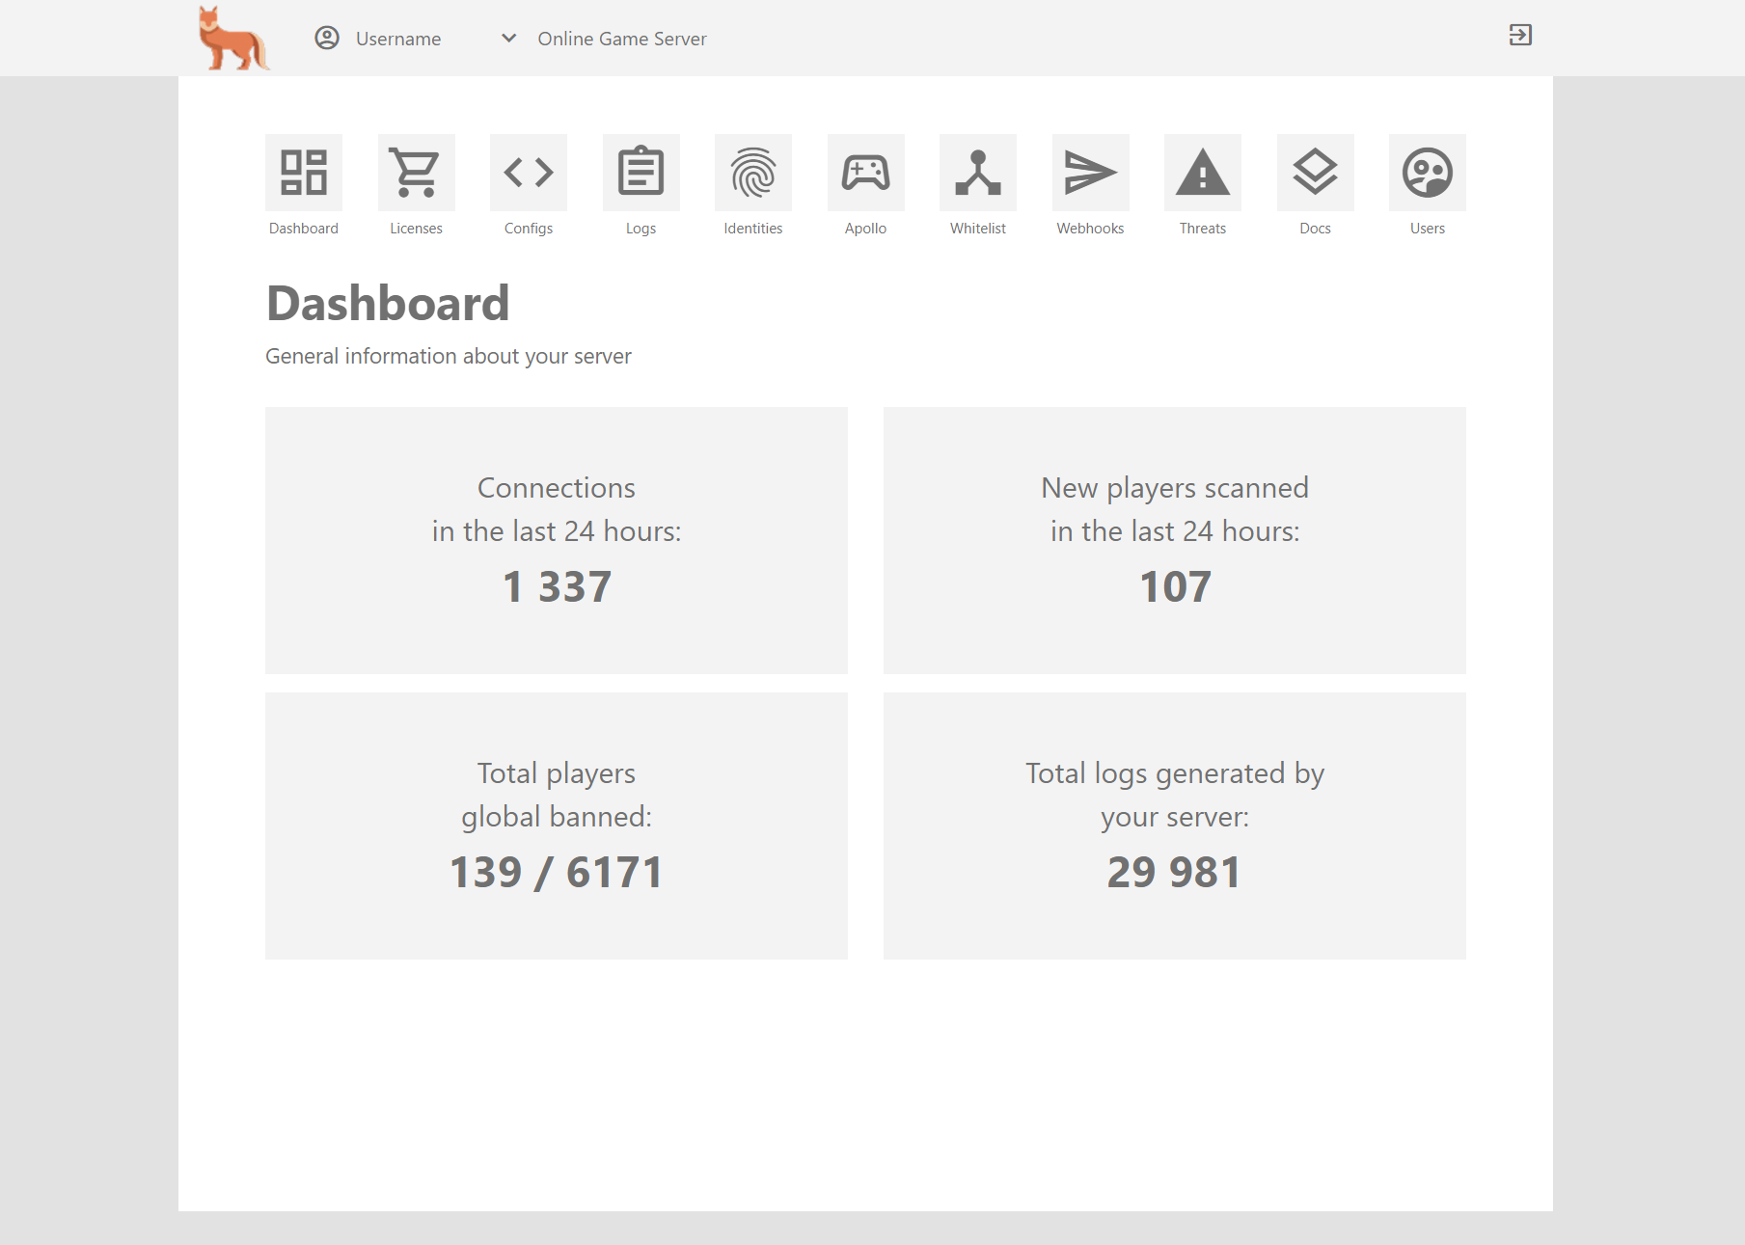The image size is (1745, 1245).
Task: Click the Licenses shopping cart icon
Action: coord(416,173)
